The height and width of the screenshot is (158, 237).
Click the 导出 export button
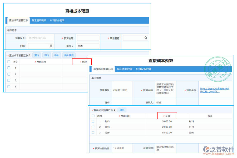[x=122, y=110]
